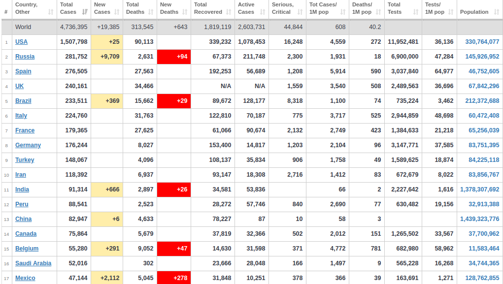This screenshot has height=284, width=503.
Task: Click USA total tests 11,952,481
Action: [x=403, y=42]
